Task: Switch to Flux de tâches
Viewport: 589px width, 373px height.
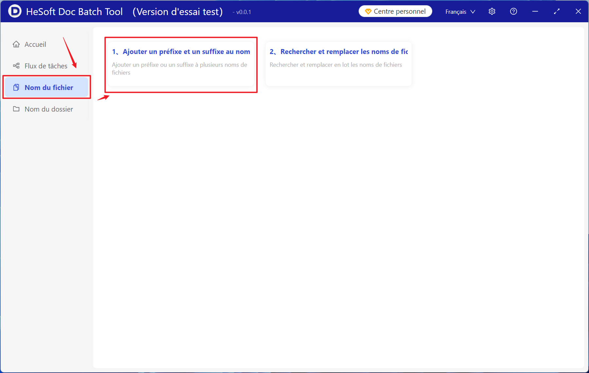Action: [x=46, y=66]
